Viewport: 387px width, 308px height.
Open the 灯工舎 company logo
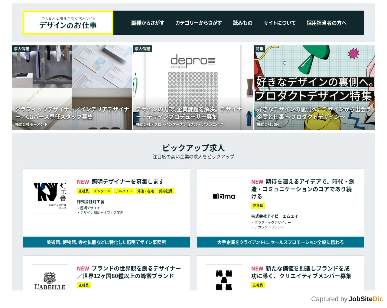(50, 196)
